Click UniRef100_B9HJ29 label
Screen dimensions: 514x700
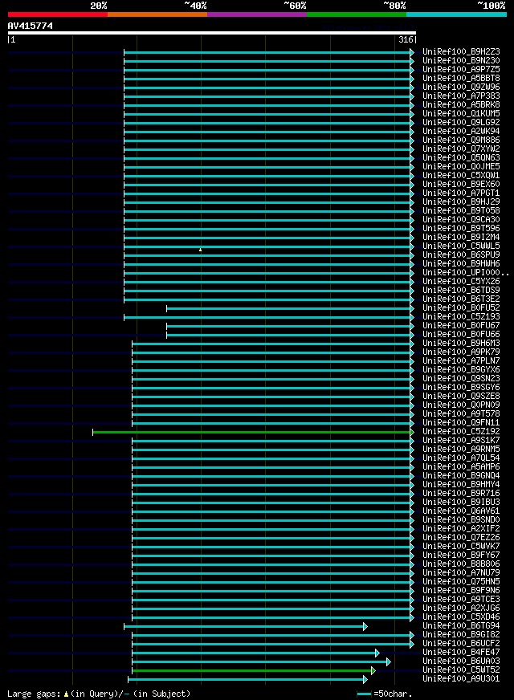tap(461, 202)
